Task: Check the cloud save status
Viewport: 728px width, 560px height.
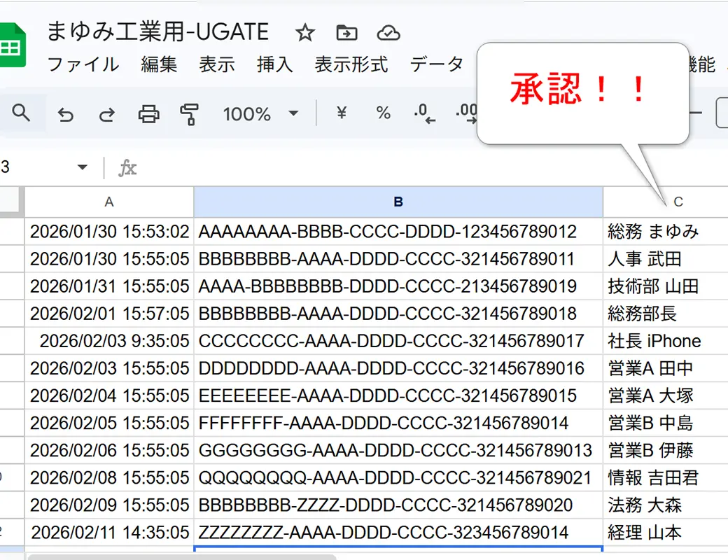Action: pos(387,31)
